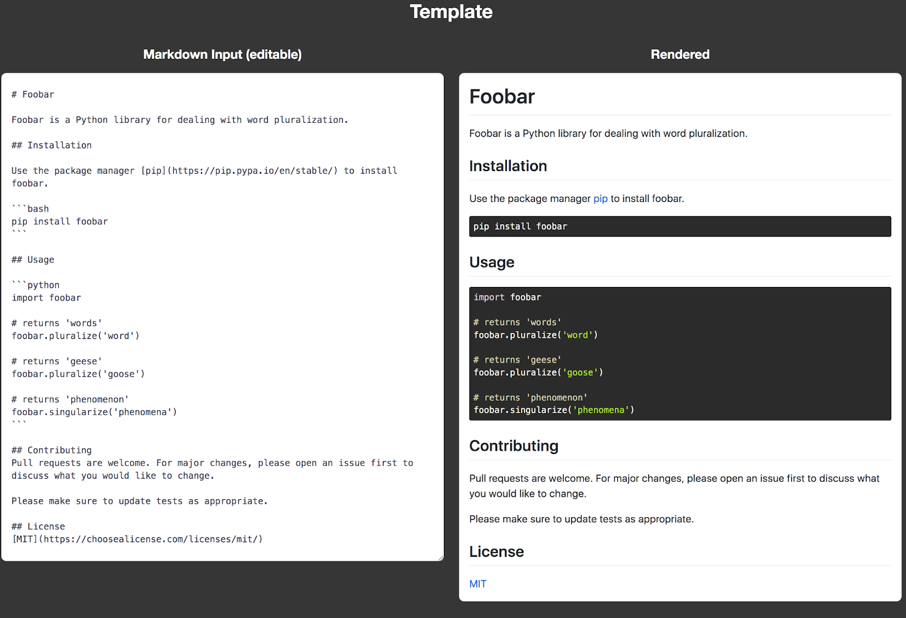The image size is (906, 618).
Task: Click the Python usage code block
Action: point(679,353)
